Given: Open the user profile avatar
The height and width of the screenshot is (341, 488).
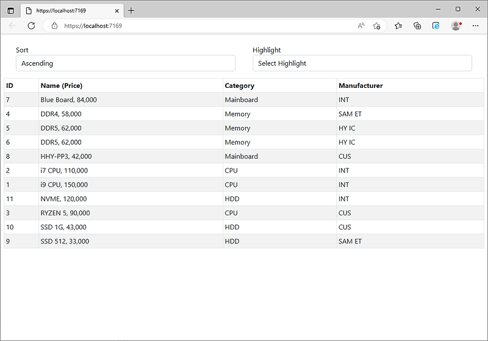Looking at the screenshot, I should 456,26.
